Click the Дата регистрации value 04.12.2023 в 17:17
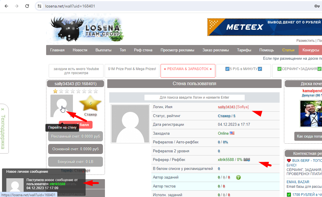Screen dimensions: 322x197 (234, 125)
